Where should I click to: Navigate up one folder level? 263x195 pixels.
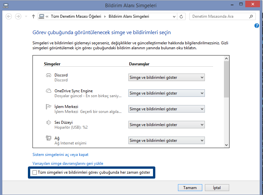pyautogui.click(x=33, y=16)
